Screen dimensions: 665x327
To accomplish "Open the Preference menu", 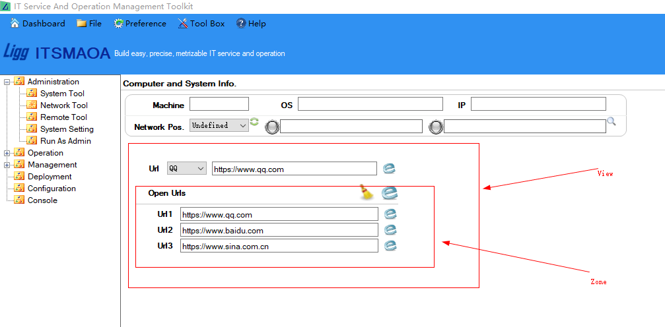I will (140, 24).
